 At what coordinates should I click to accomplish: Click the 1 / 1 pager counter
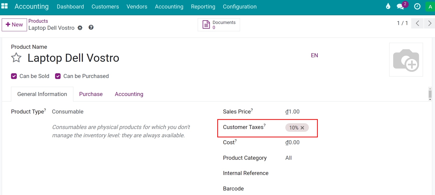(x=402, y=23)
